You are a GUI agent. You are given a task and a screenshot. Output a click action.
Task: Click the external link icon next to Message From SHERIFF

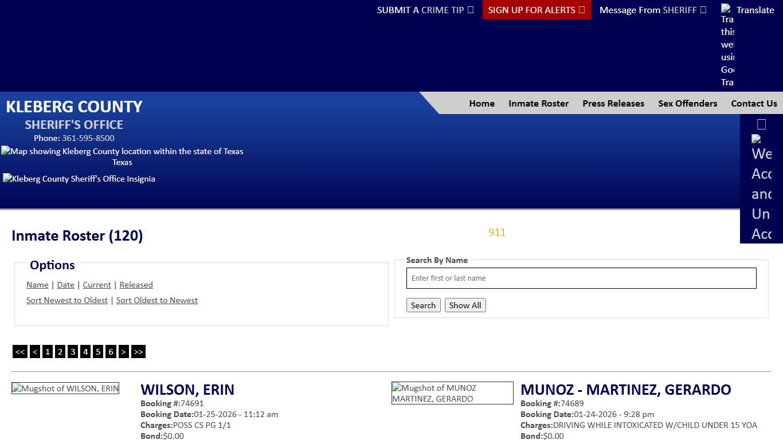(703, 10)
